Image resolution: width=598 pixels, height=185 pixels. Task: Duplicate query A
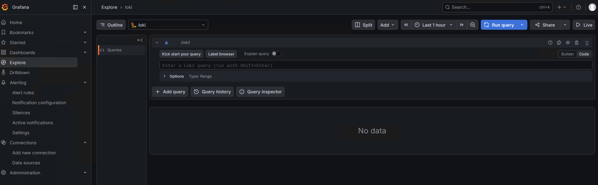(559, 43)
